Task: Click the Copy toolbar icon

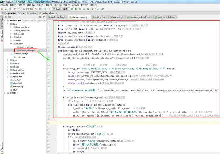Action: coord(28,9)
